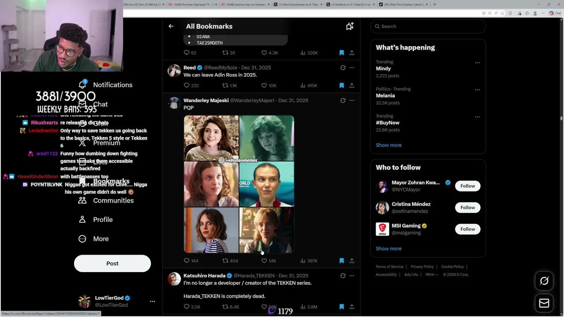
Task: Open the Messages floating envelope button
Action: (544, 303)
